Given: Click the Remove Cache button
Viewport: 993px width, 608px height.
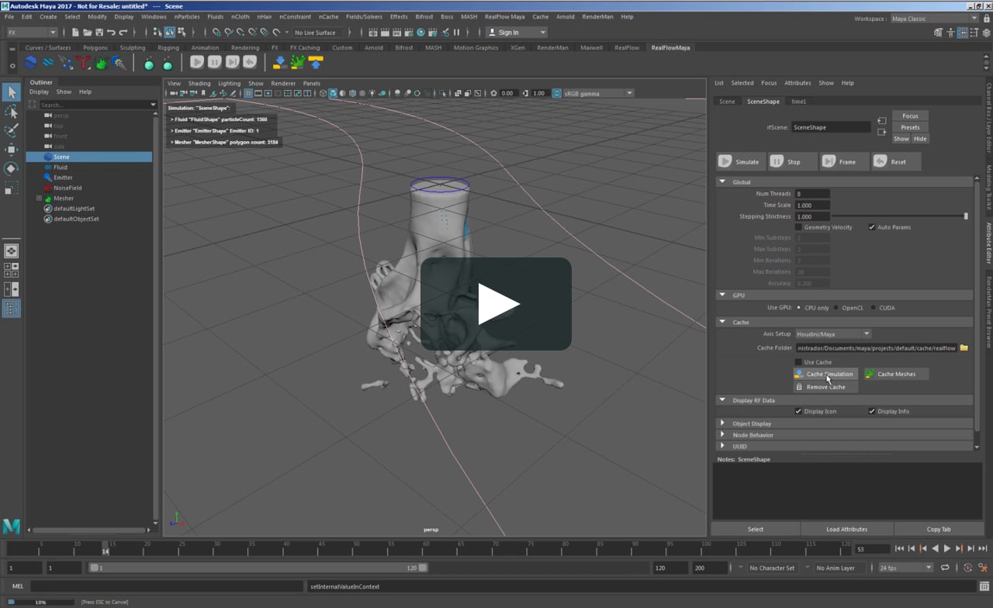Looking at the screenshot, I should (825, 386).
